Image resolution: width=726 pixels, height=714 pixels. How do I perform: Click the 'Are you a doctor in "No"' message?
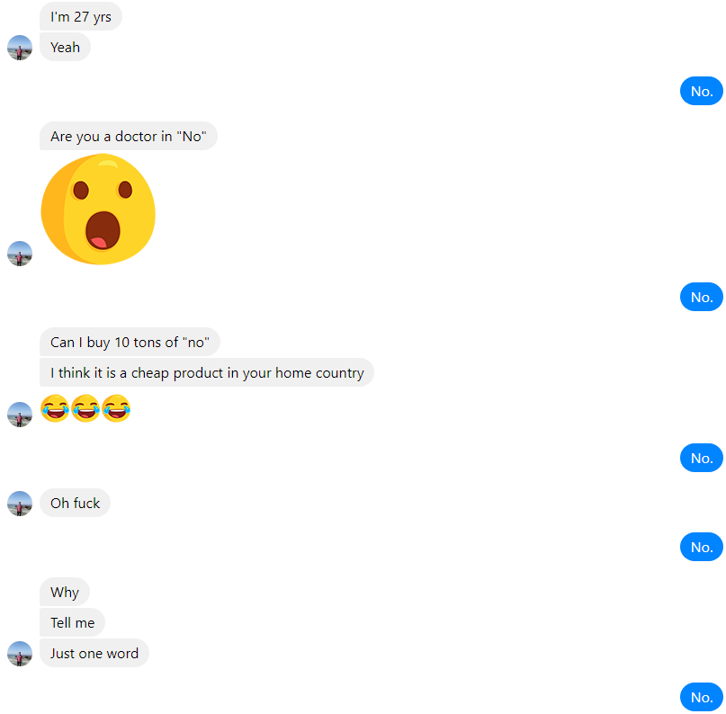pyautogui.click(x=129, y=136)
